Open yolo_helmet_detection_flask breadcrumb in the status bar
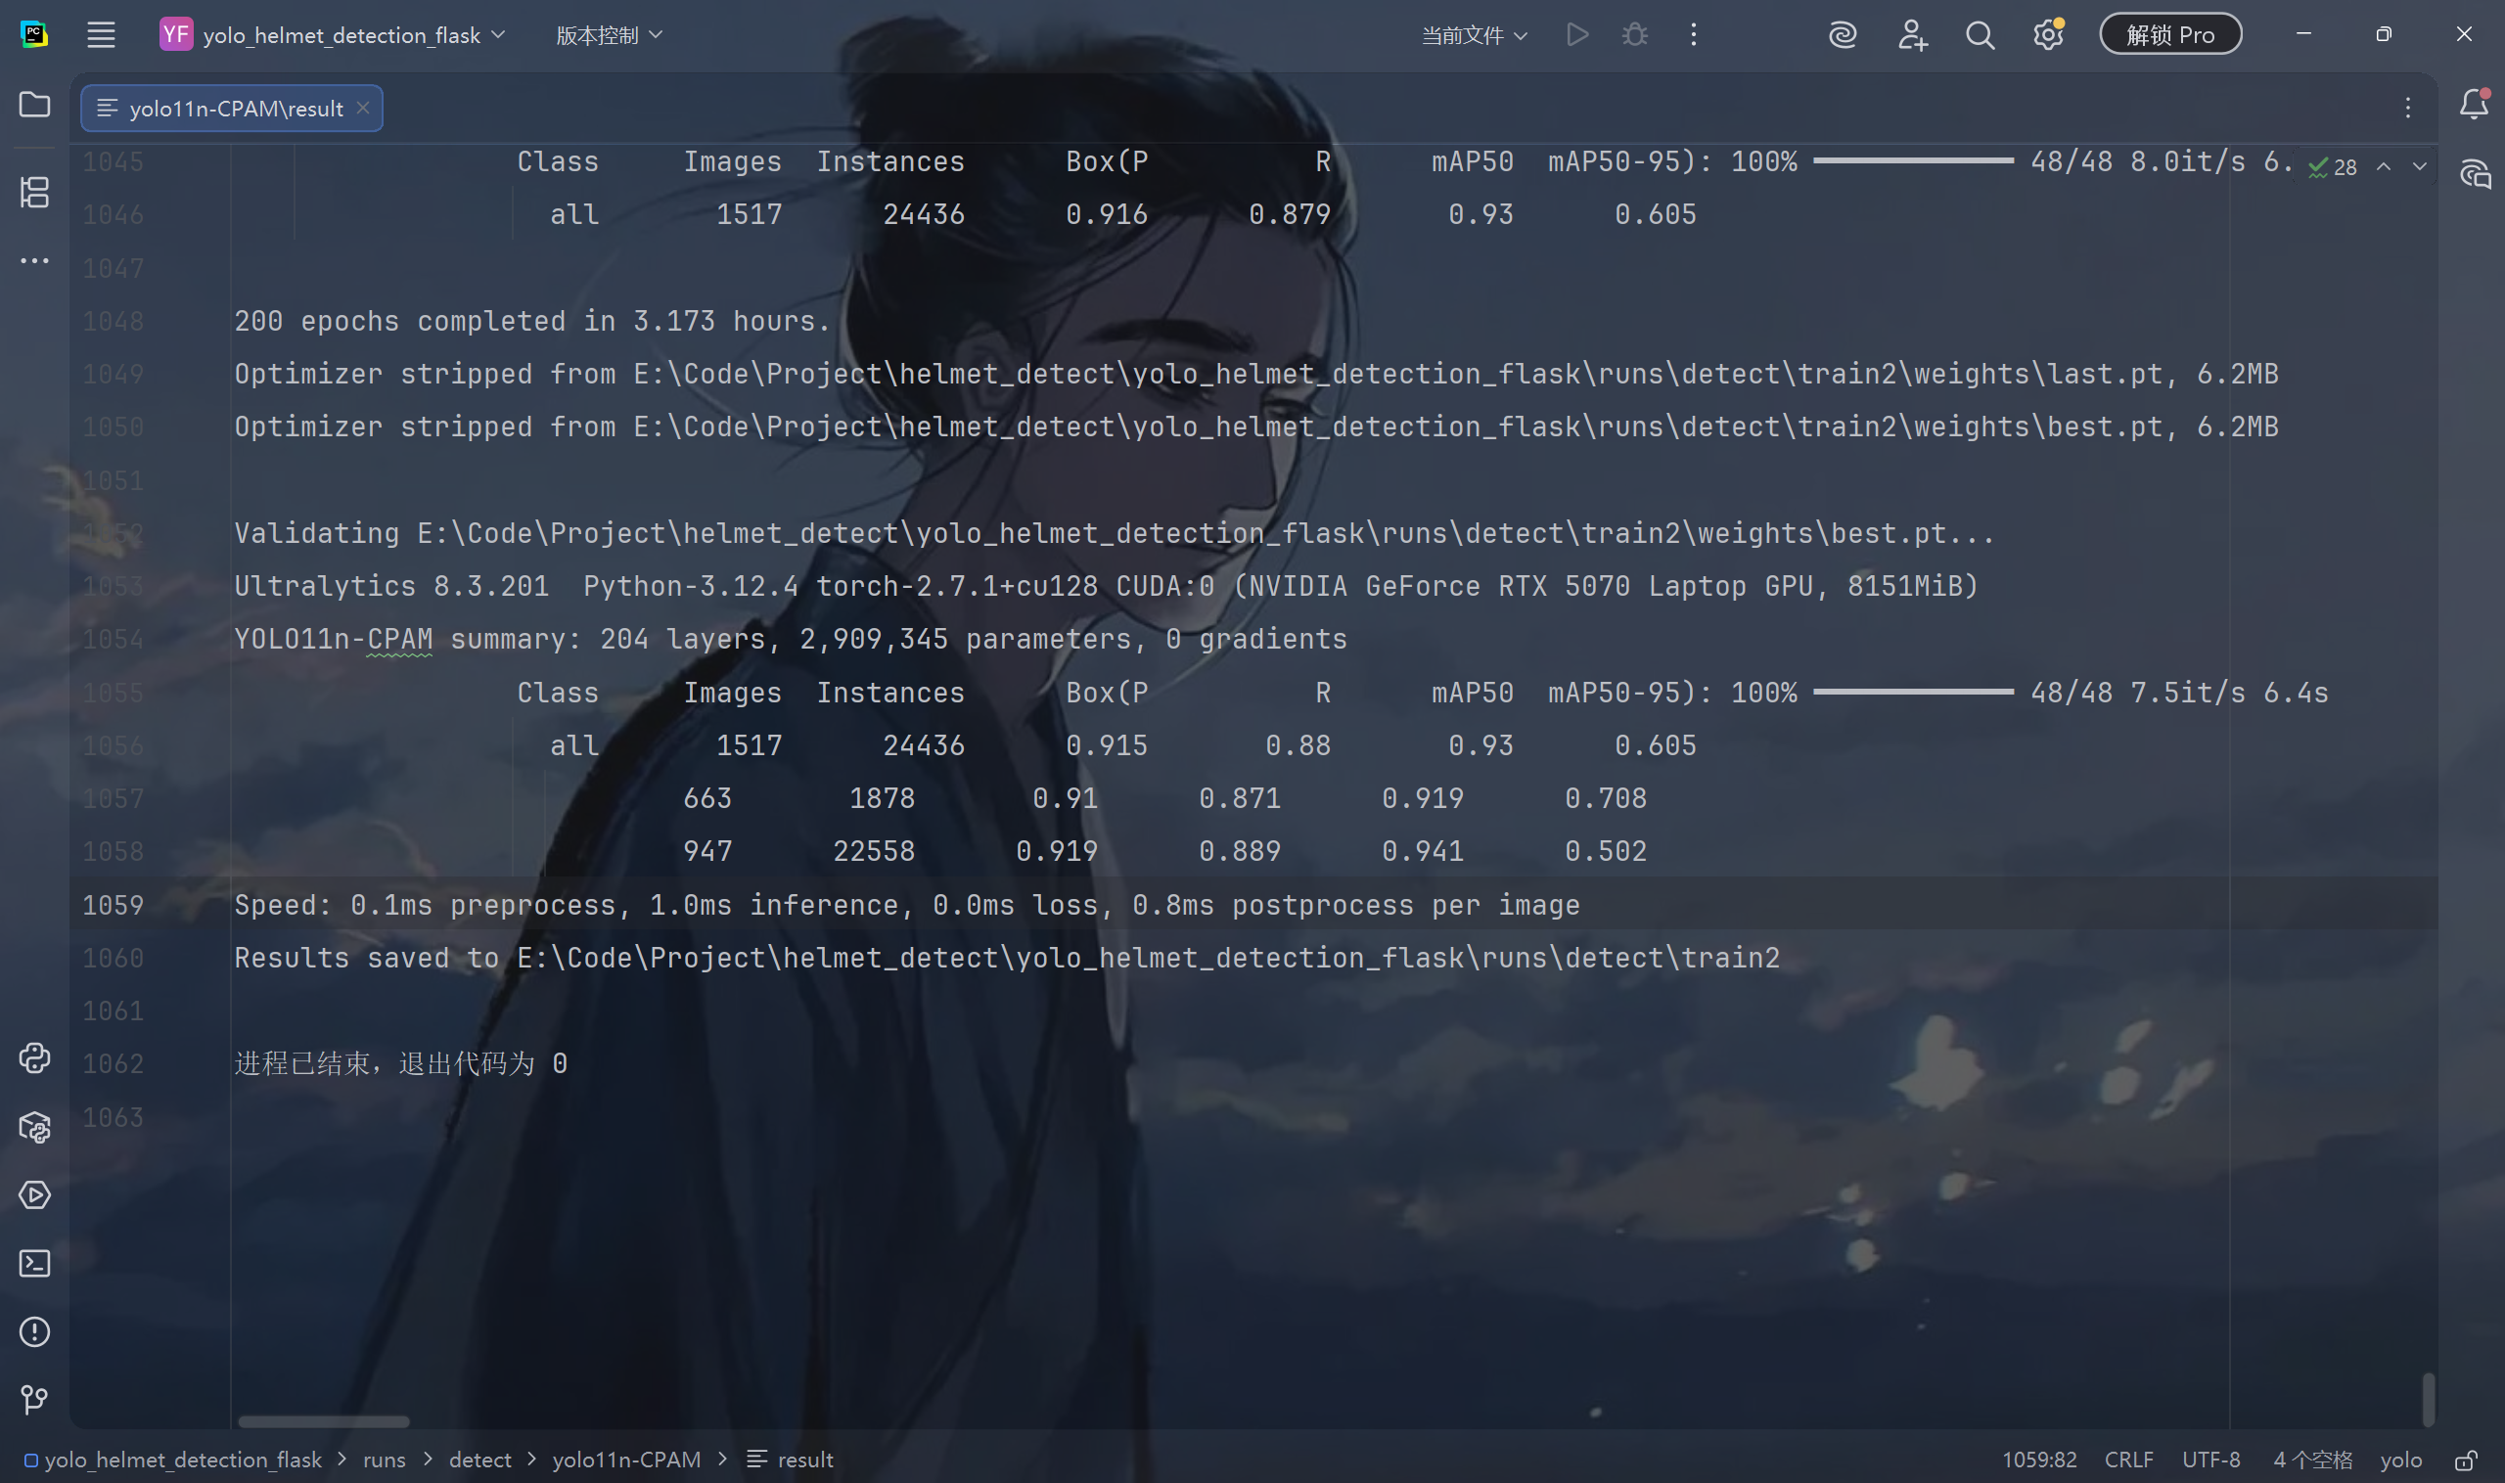The height and width of the screenshot is (1483, 2505). click(x=173, y=1461)
